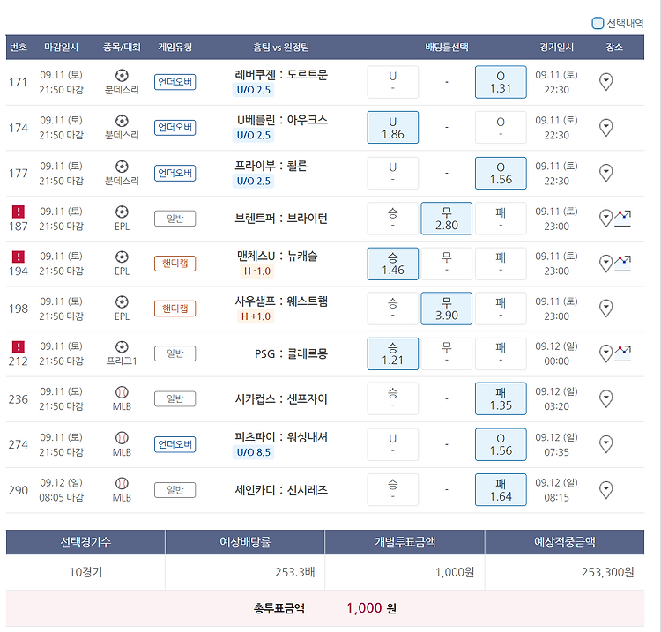
Task: Open odds trend chart for match 187
Action: (x=622, y=219)
